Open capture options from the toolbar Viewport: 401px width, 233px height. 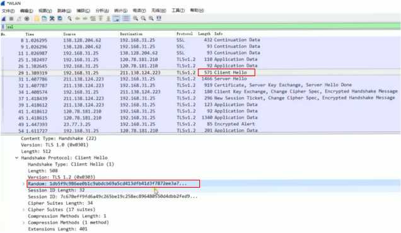click(x=27, y=19)
